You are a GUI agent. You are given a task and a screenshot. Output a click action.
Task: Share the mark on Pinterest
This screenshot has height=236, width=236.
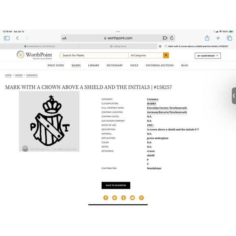click(x=141, y=198)
